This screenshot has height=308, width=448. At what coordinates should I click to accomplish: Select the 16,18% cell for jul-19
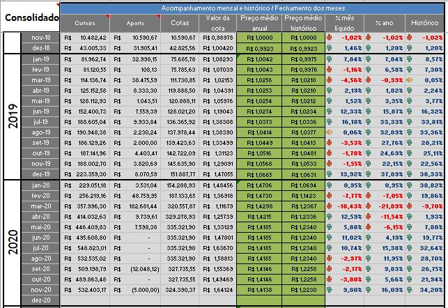345,122
